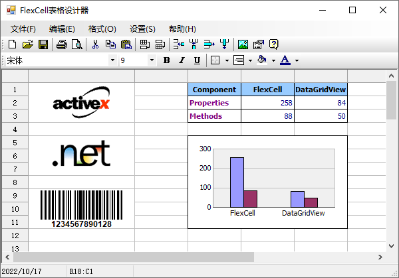
Task: Click the Merge cells icon
Action: 145,44
